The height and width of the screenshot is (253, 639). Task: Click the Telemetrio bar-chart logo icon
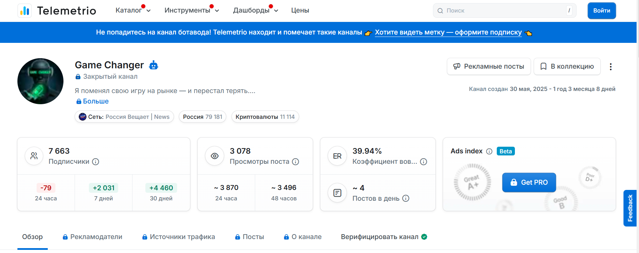coord(24,11)
